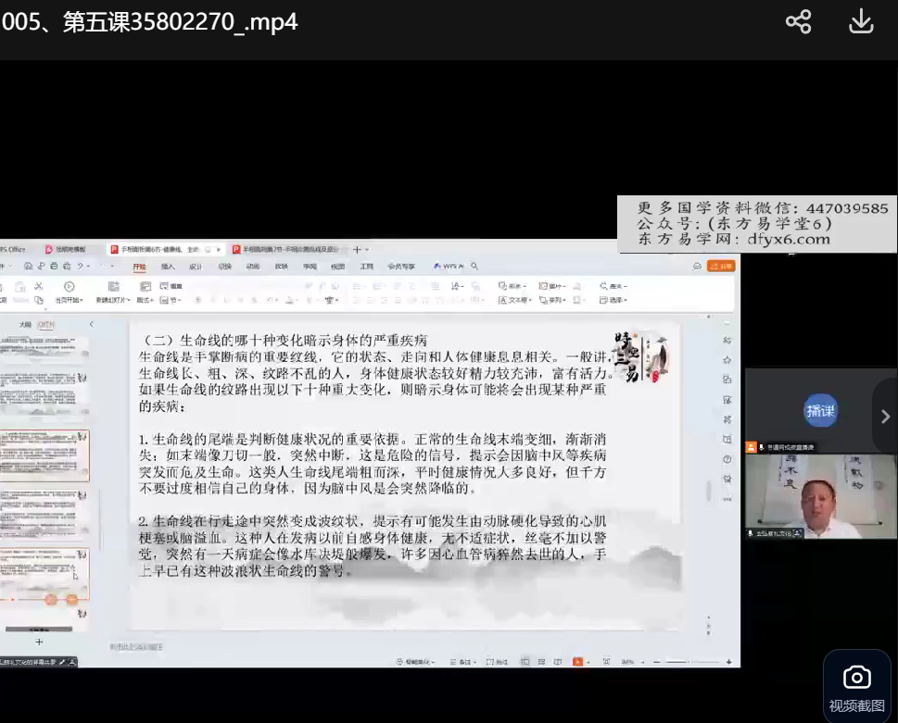Download the video with the download arrow icon

861,21
